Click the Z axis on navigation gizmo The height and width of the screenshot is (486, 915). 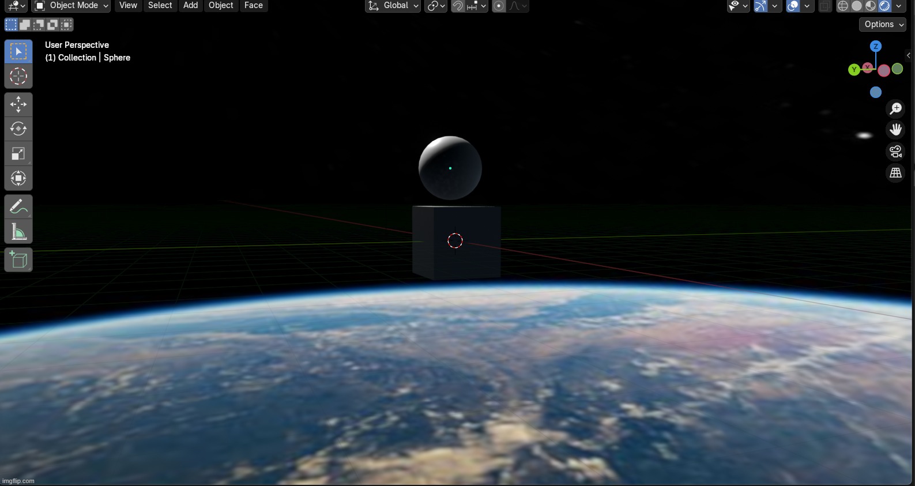click(x=876, y=46)
